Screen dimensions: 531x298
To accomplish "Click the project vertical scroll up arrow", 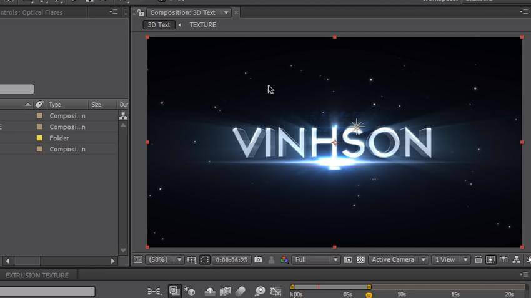I will coord(123,125).
